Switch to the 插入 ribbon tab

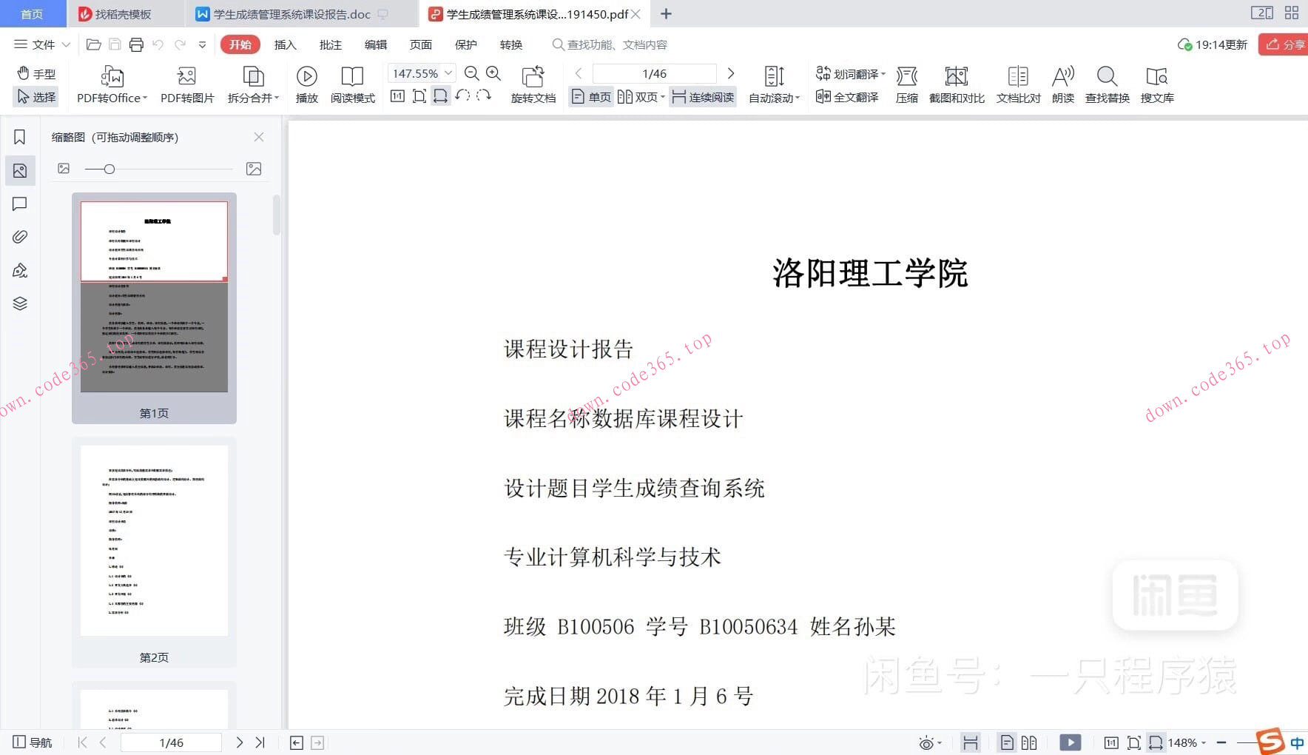click(x=286, y=44)
